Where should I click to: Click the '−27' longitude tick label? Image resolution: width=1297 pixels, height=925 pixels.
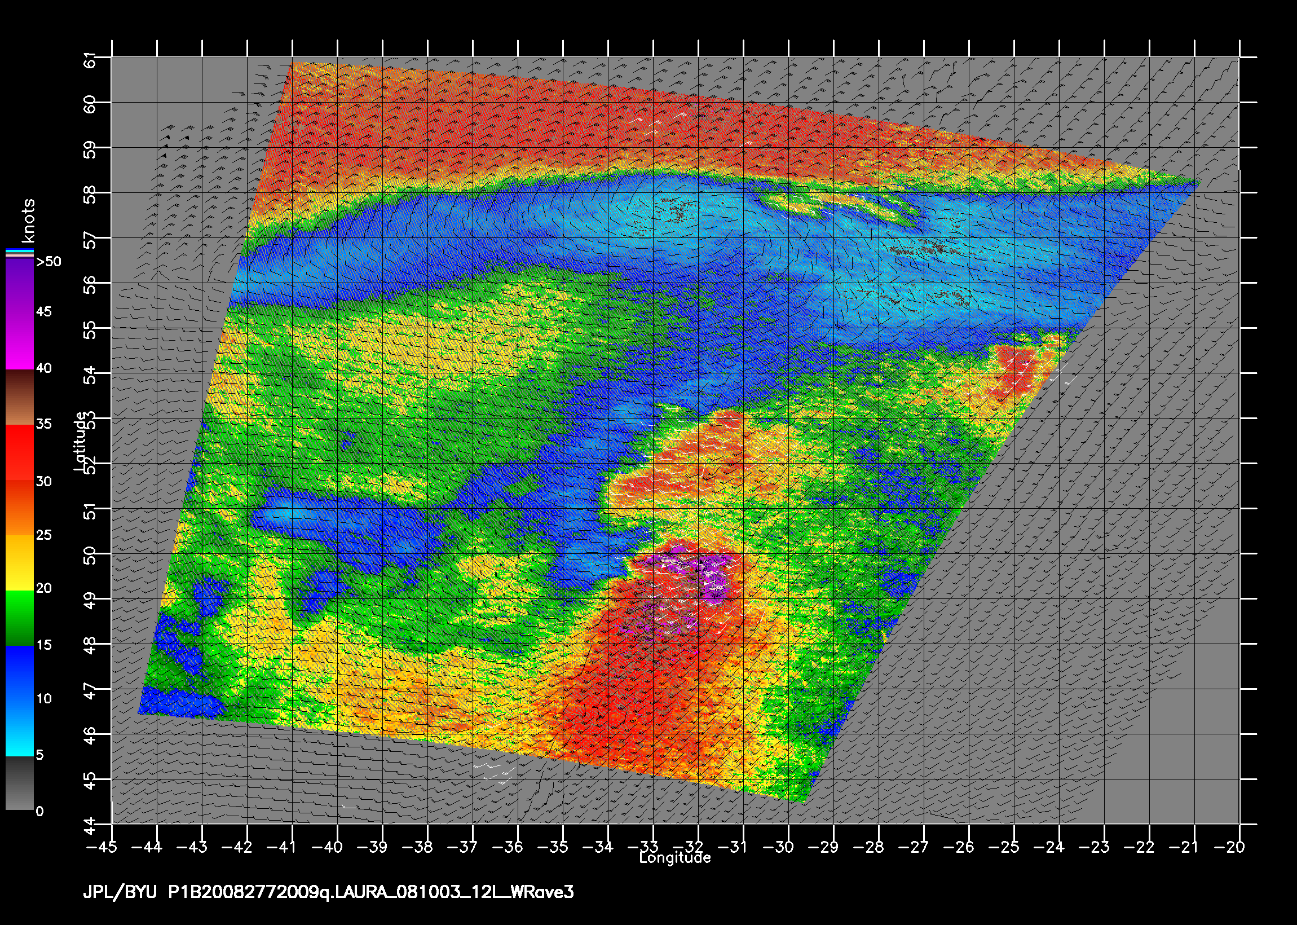point(913,847)
